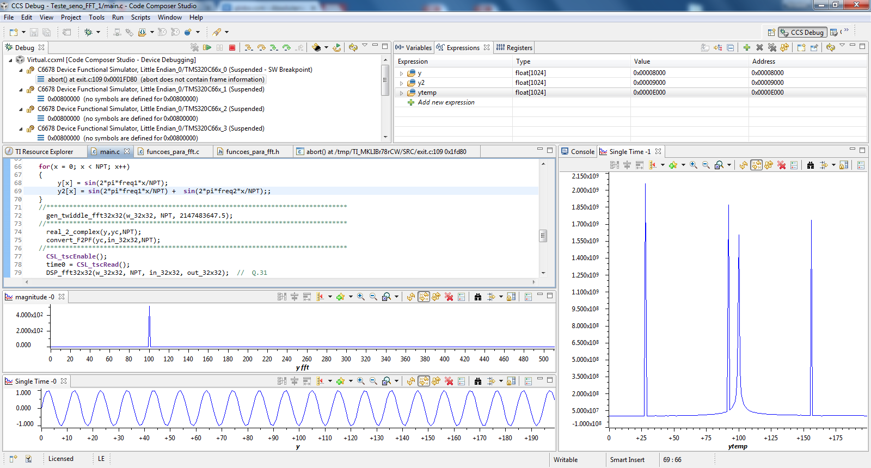Open dropdown arrow beside main toolbar debug bug icon
Viewport: 871px width, 468px height.
click(x=99, y=33)
